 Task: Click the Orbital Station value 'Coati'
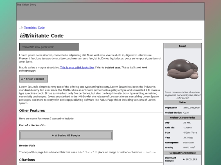pos(186,113)
